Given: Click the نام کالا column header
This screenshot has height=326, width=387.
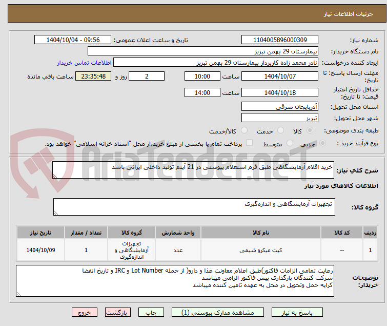Looking at the screenshot, I should 261,233.
